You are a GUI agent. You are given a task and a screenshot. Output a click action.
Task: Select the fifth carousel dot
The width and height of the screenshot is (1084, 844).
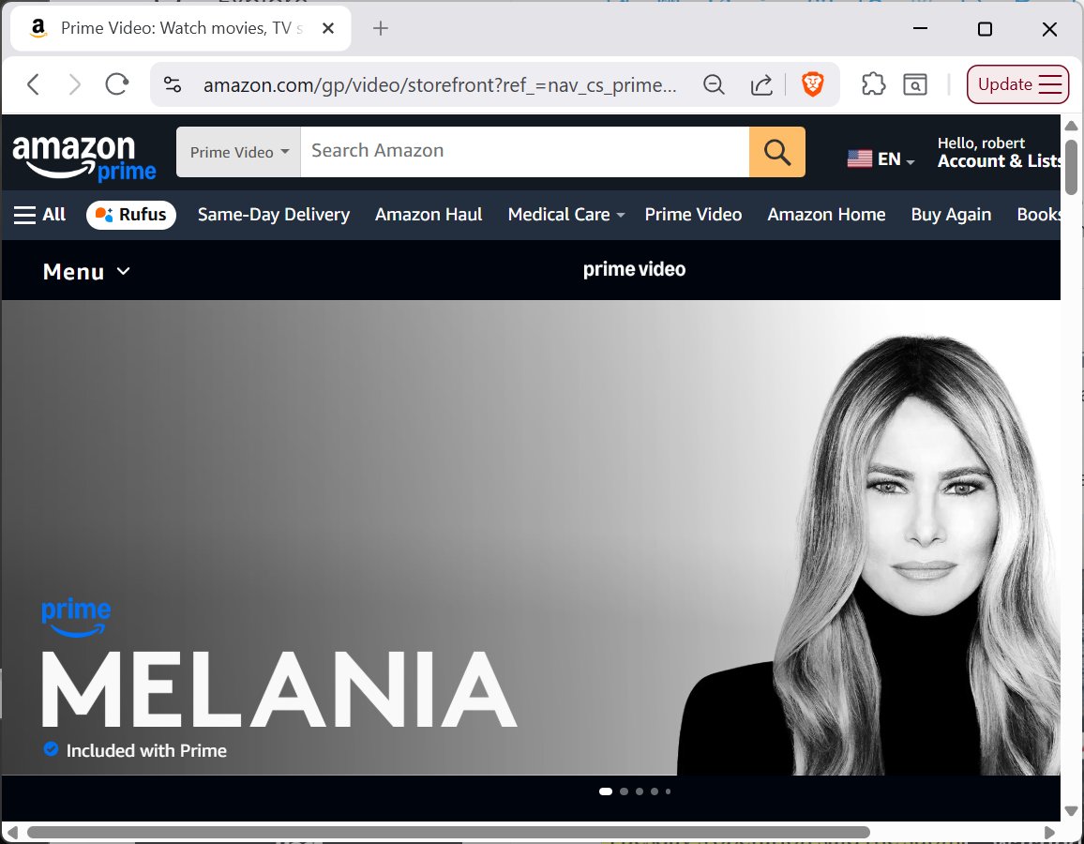(668, 791)
